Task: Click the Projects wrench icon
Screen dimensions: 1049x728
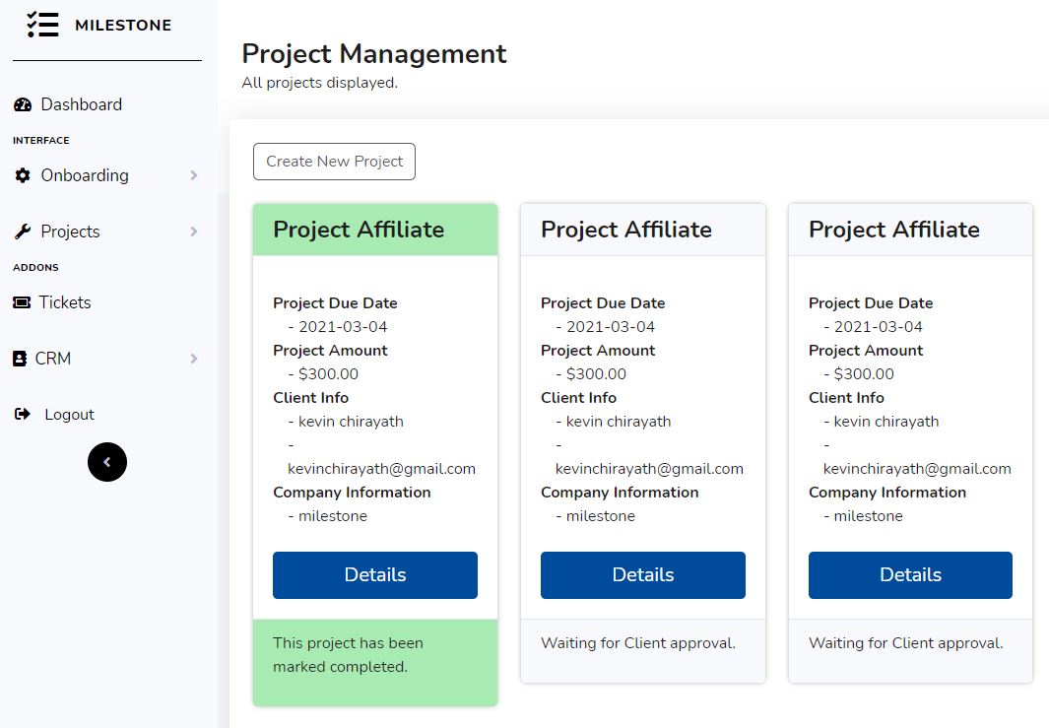Action: 23,232
